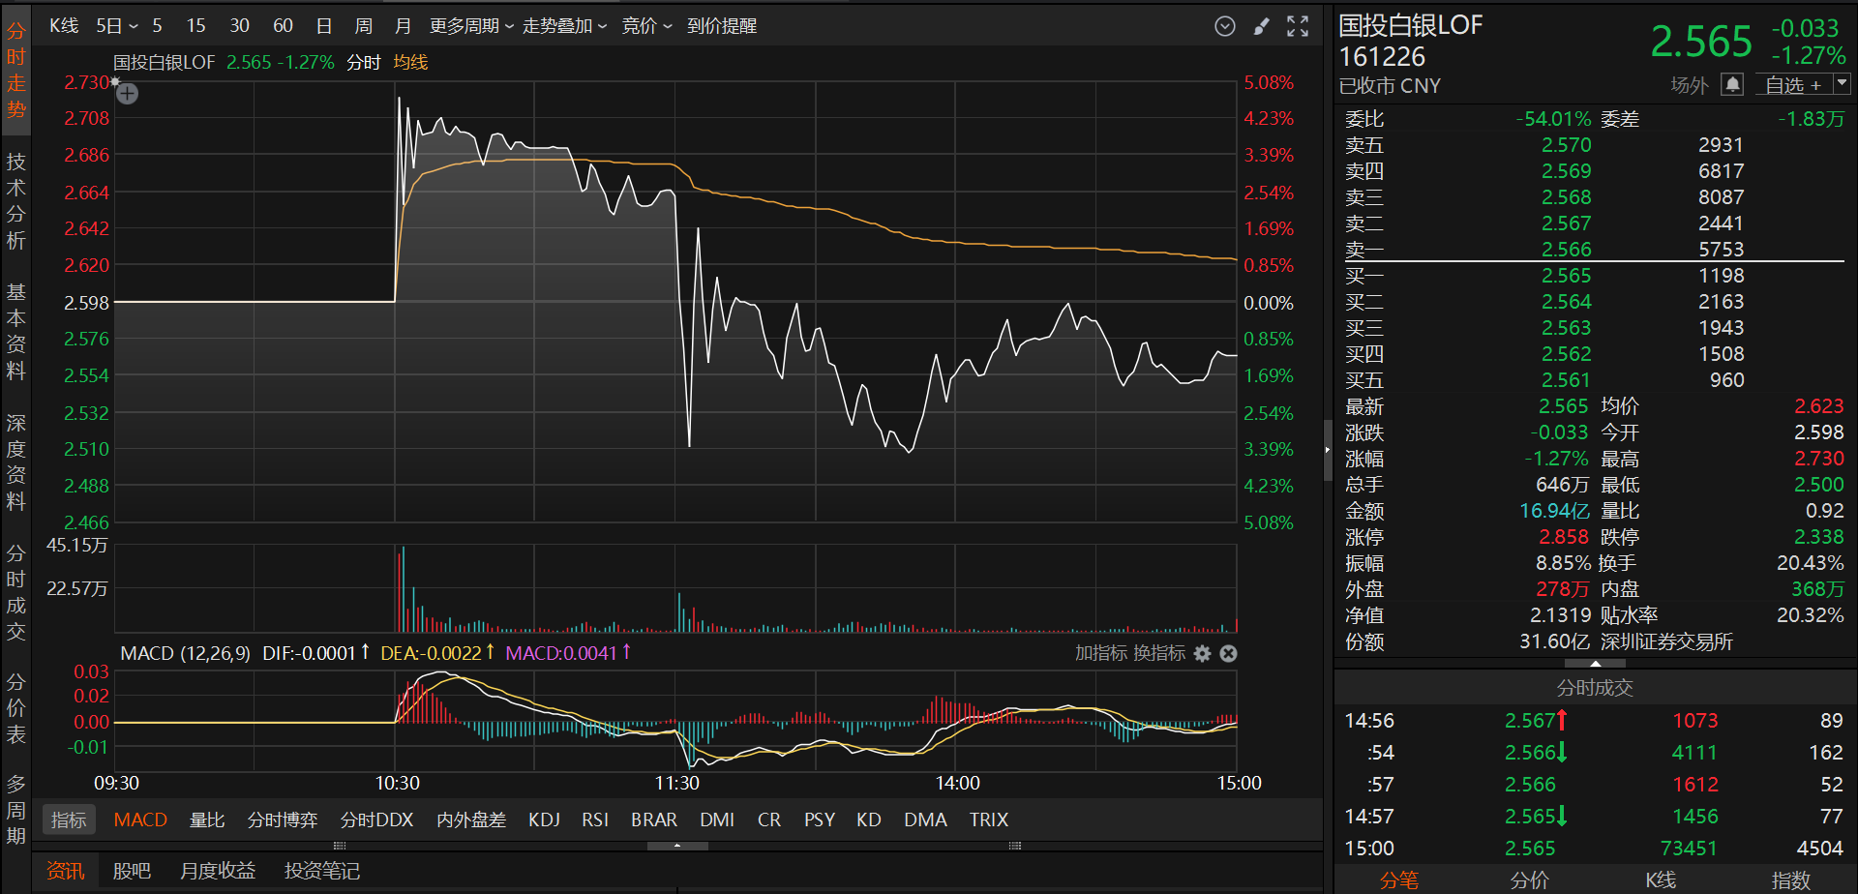Open the dropdown arrow beside 自选
1858x894 pixels.
tap(1842, 85)
